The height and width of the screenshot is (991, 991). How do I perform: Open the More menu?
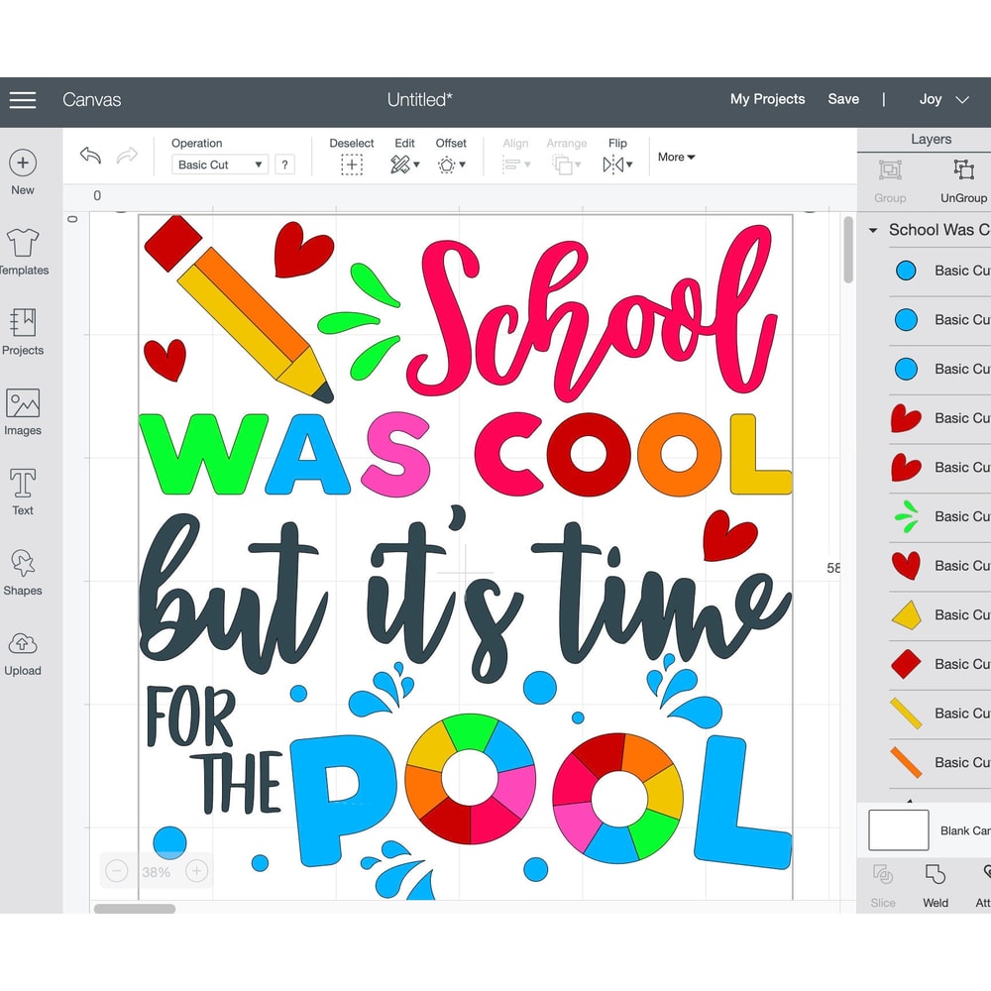point(676,157)
